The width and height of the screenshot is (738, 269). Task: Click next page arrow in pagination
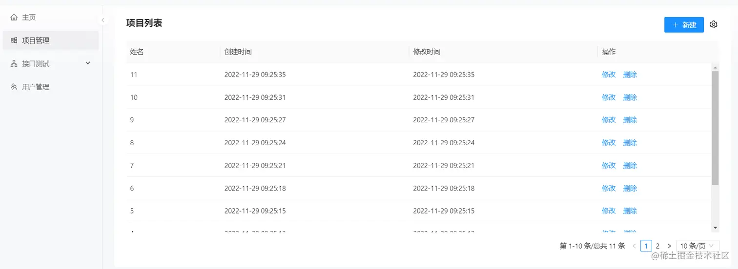coord(669,246)
